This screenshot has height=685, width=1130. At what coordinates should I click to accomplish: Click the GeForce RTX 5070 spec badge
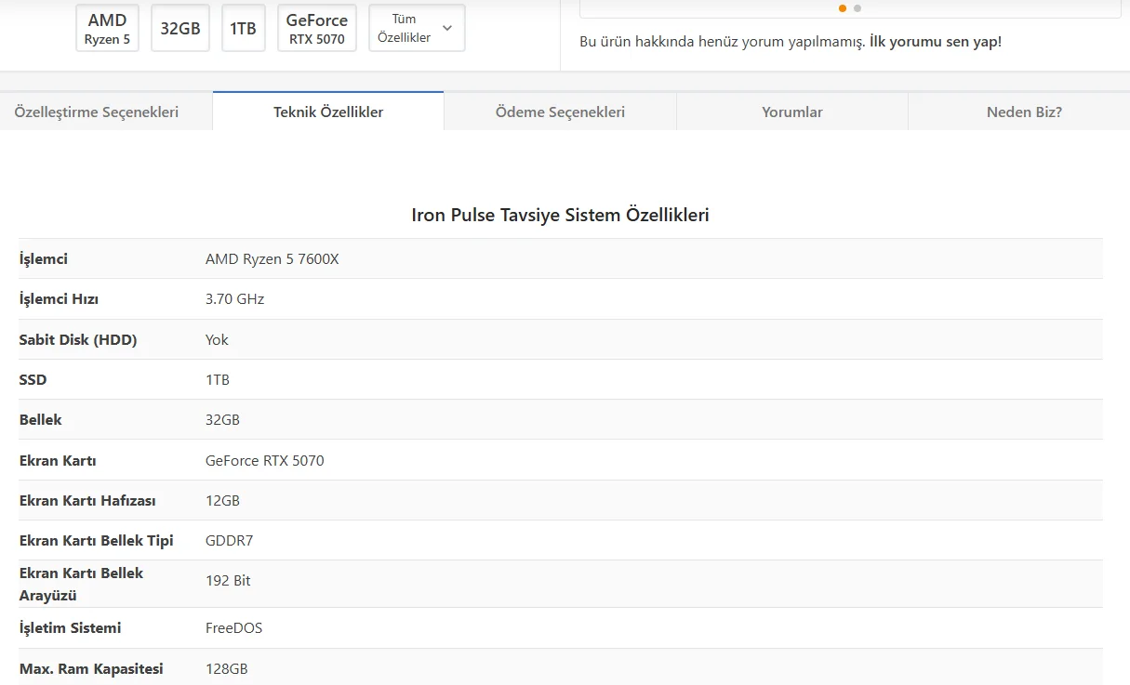click(317, 28)
